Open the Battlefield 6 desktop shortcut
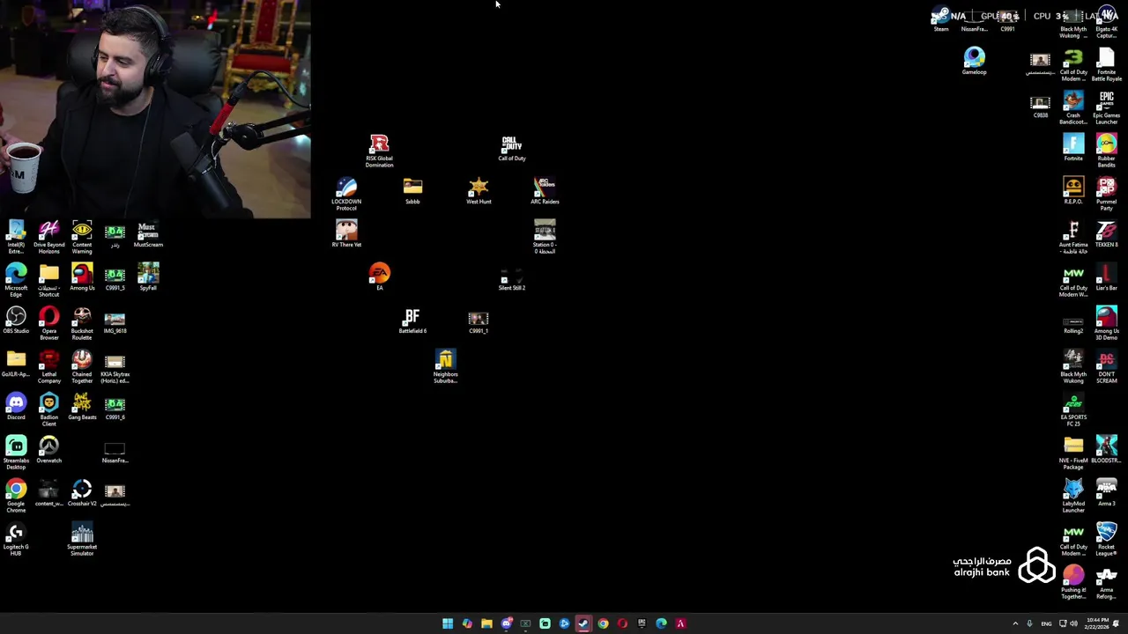This screenshot has width=1128, height=634. 412,321
